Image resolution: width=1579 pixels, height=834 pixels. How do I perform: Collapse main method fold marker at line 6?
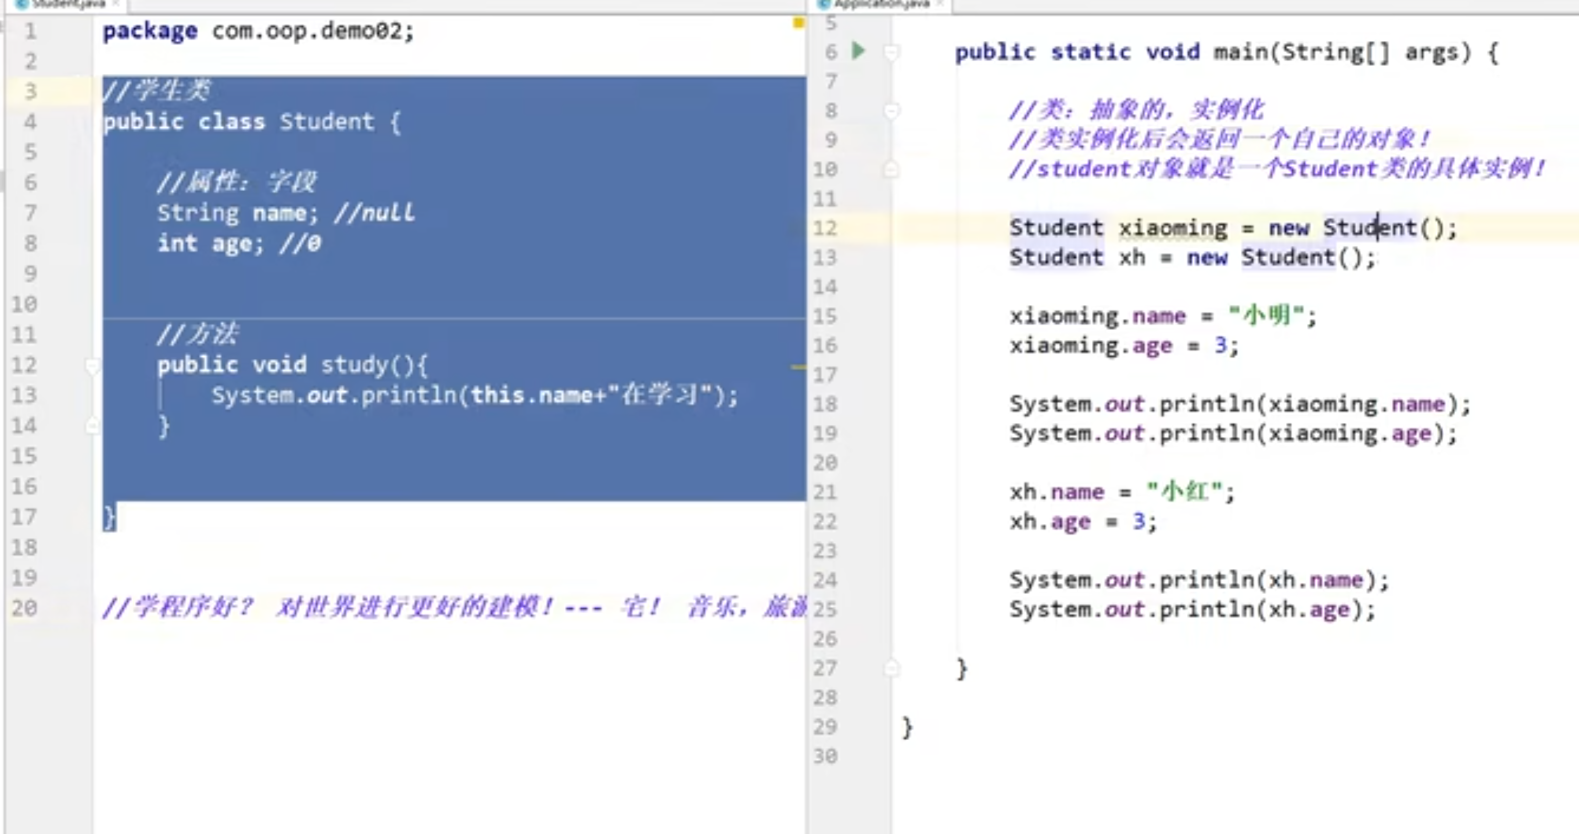tap(892, 53)
